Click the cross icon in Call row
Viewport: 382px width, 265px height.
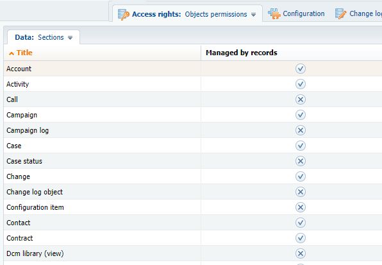click(301, 99)
